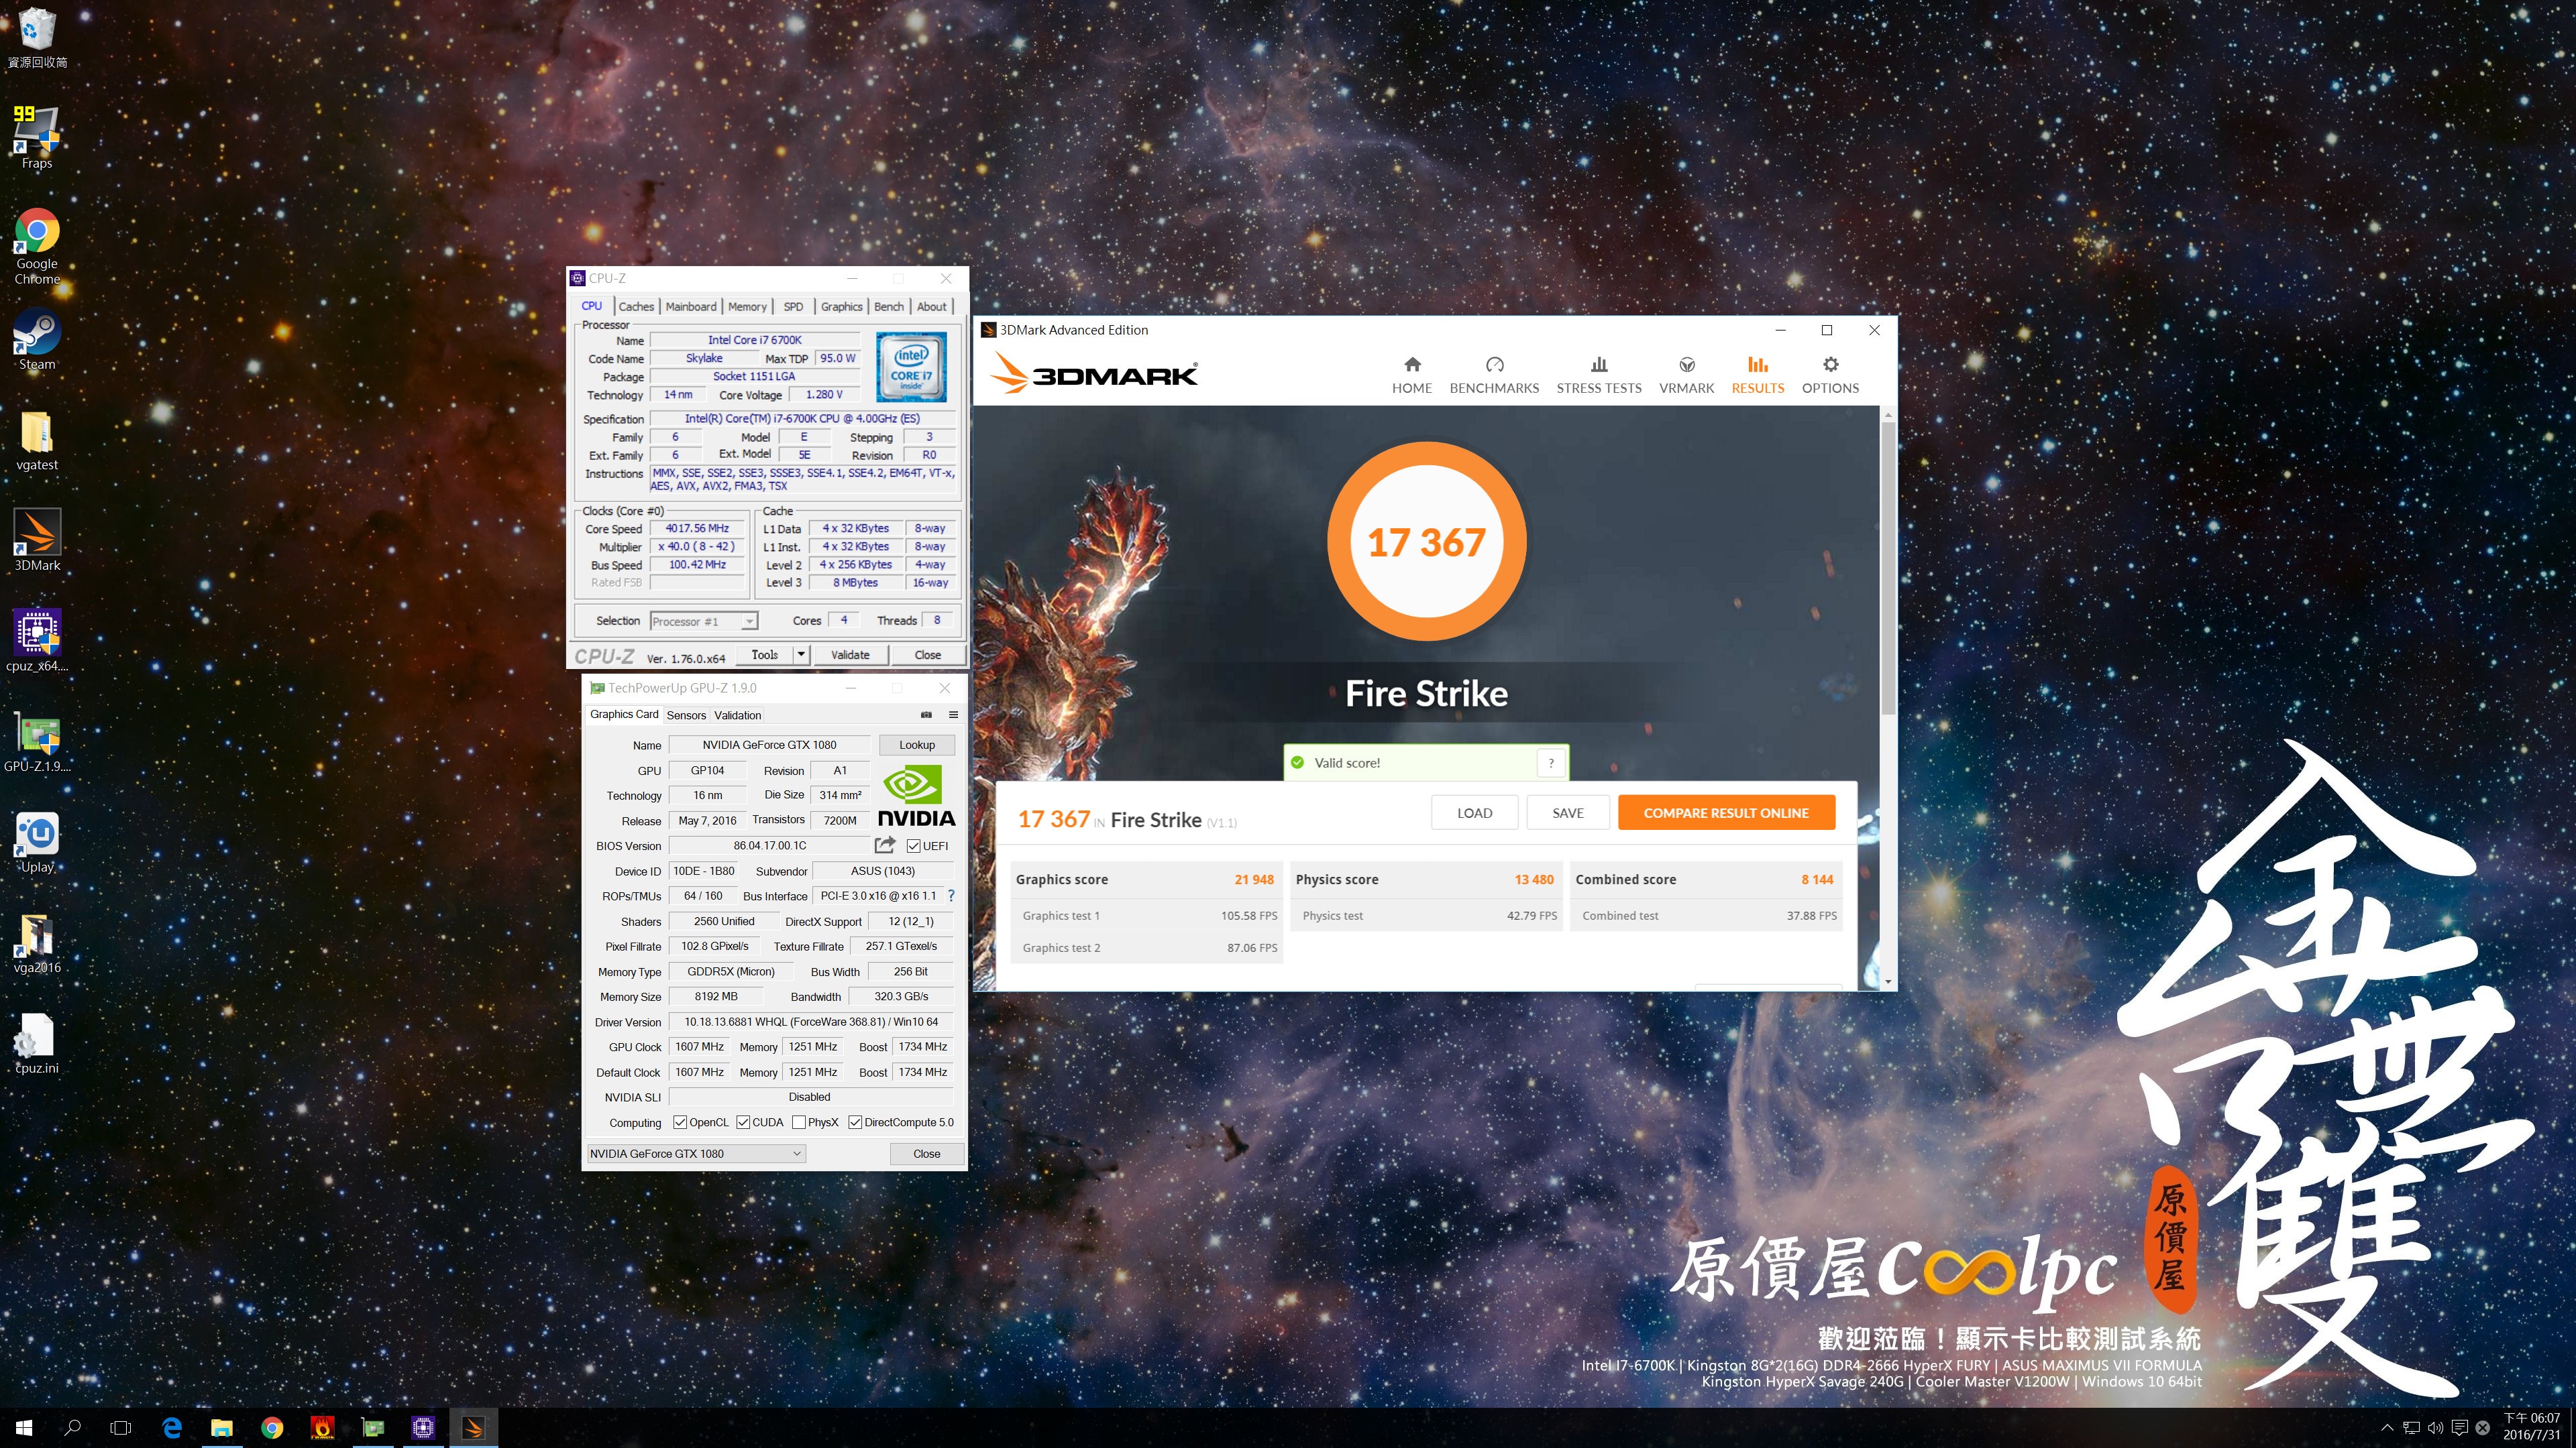This screenshot has height=1448, width=2576.
Task: Open 3DMark OPTIONS gear
Action: pyautogui.click(x=1830, y=375)
